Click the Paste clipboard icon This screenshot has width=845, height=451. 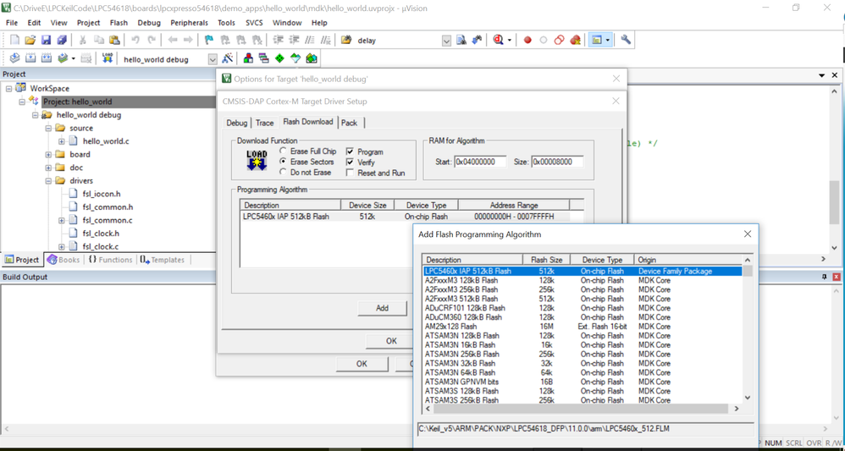click(113, 41)
